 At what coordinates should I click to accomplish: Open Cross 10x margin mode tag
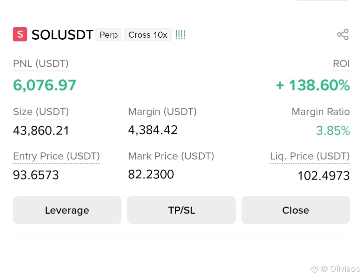point(148,35)
